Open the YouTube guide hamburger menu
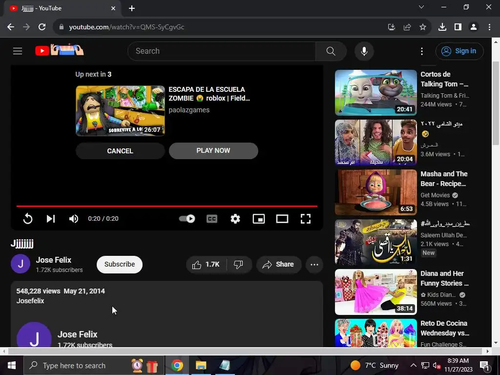500x375 pixels. point(18,51)
